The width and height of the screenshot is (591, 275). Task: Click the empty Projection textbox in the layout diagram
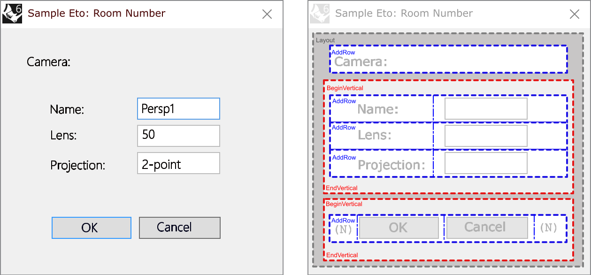coord(486,163)
